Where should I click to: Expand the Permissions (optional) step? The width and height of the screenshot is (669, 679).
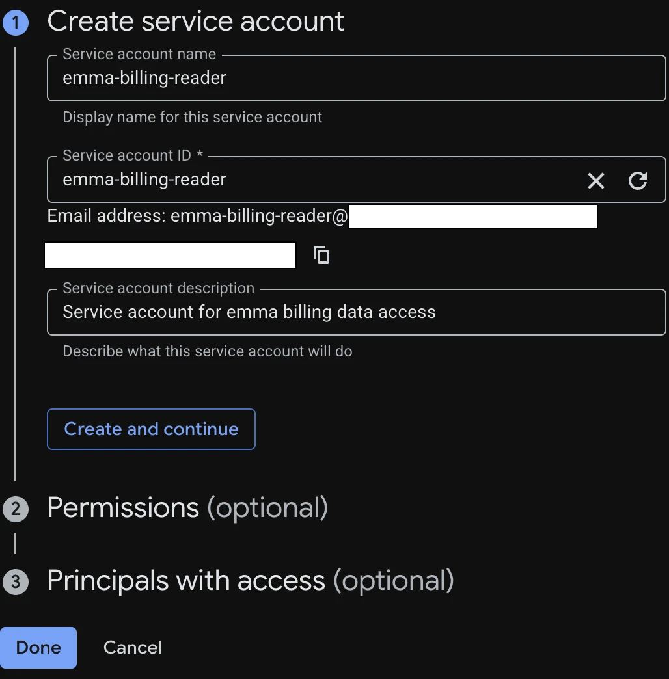tap(187, 507)
